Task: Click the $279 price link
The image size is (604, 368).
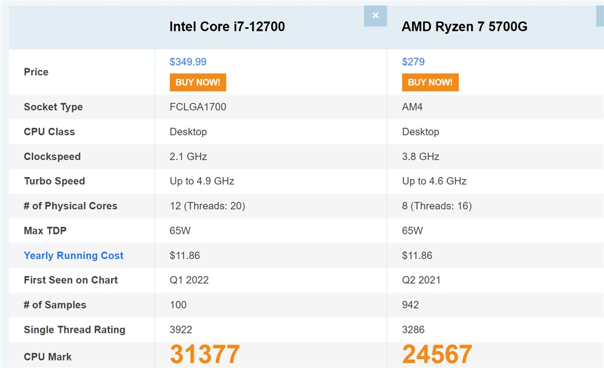Action: point(413,62)
